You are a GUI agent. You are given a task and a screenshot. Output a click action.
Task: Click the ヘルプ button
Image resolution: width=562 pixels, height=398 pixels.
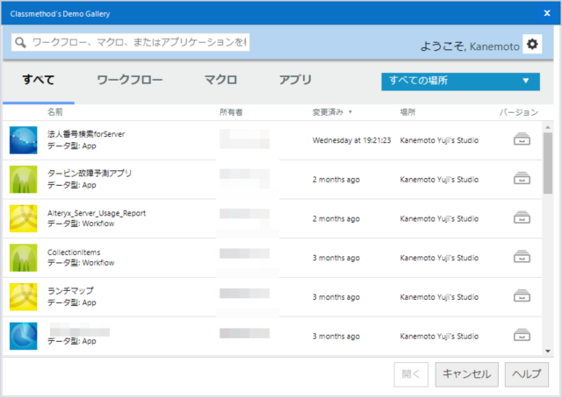[527, 374]
